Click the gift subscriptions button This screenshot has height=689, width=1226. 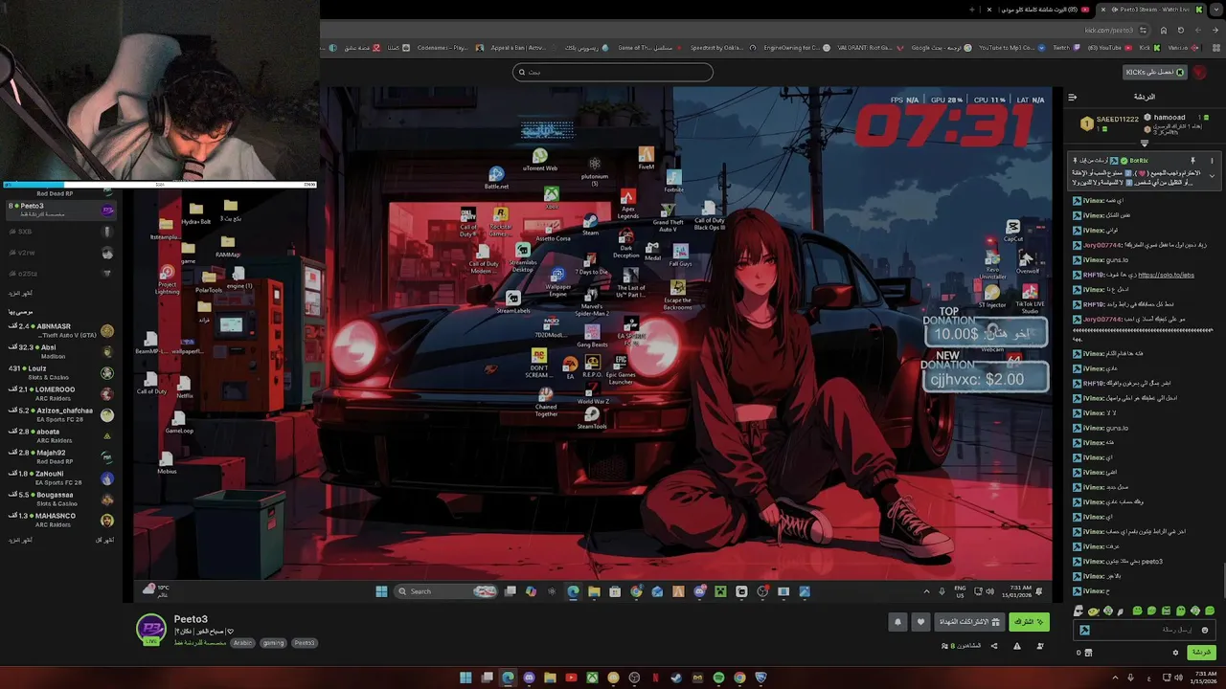(x=968, y=622)
